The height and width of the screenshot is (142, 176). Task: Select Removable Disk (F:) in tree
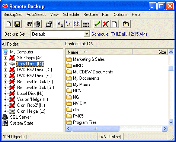tap(35, 82)
